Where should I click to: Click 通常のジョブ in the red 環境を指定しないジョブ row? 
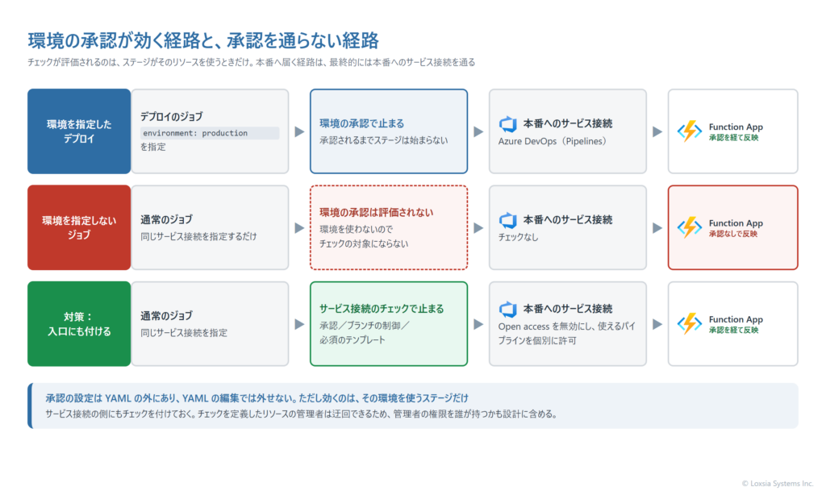tap(166, 219)
